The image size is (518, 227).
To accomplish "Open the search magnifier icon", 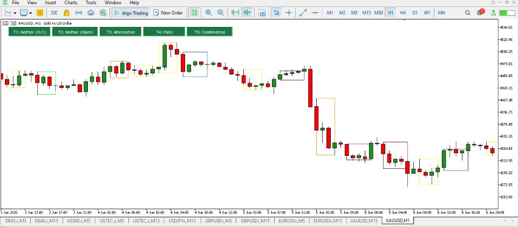I will (x=467, y=13).
